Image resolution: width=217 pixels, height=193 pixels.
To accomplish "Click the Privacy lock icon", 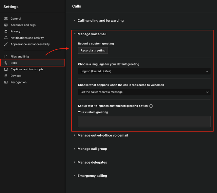I will click(6, 31).
